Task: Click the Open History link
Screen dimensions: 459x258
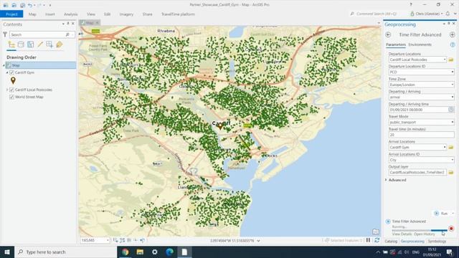Action: coord(425,234)
